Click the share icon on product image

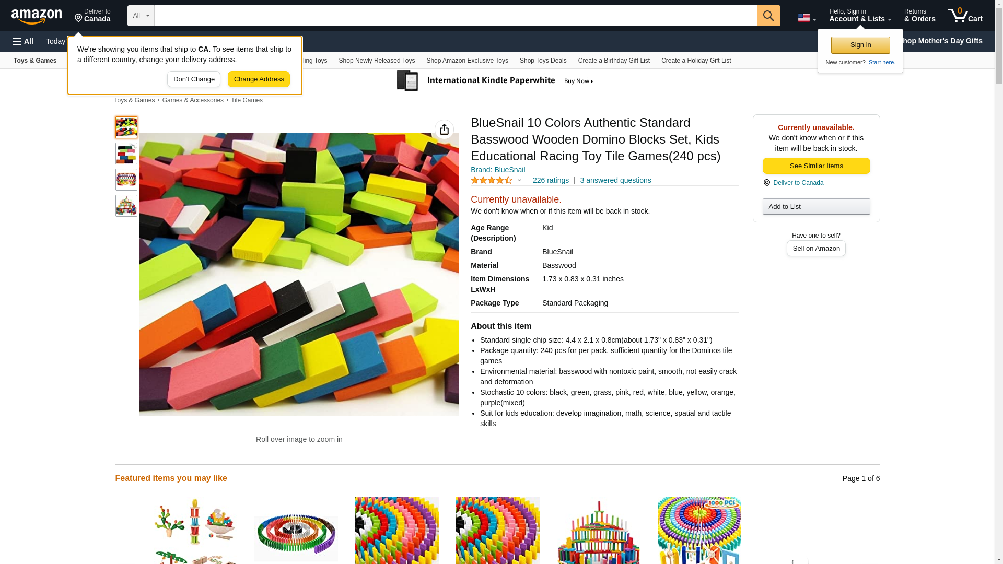click(444, 130)
